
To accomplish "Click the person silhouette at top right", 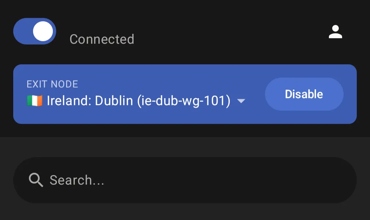I will (x=336, y=32).
